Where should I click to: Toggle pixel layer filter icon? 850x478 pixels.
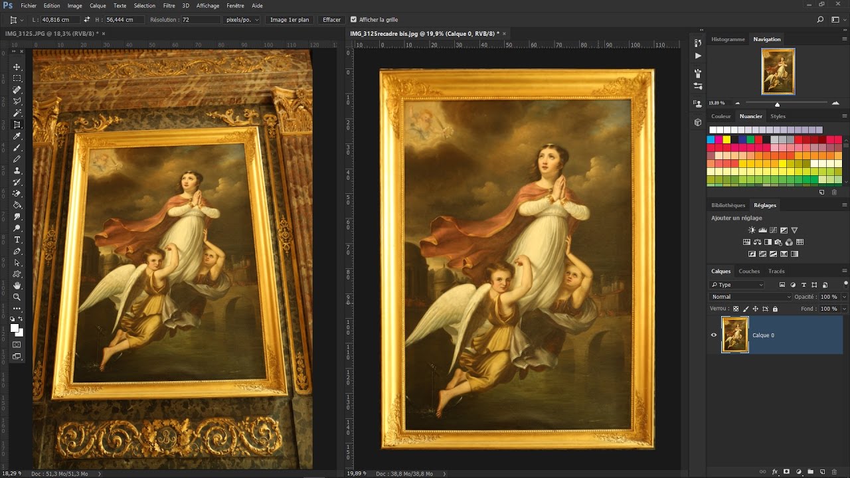[x=782, y=285]
